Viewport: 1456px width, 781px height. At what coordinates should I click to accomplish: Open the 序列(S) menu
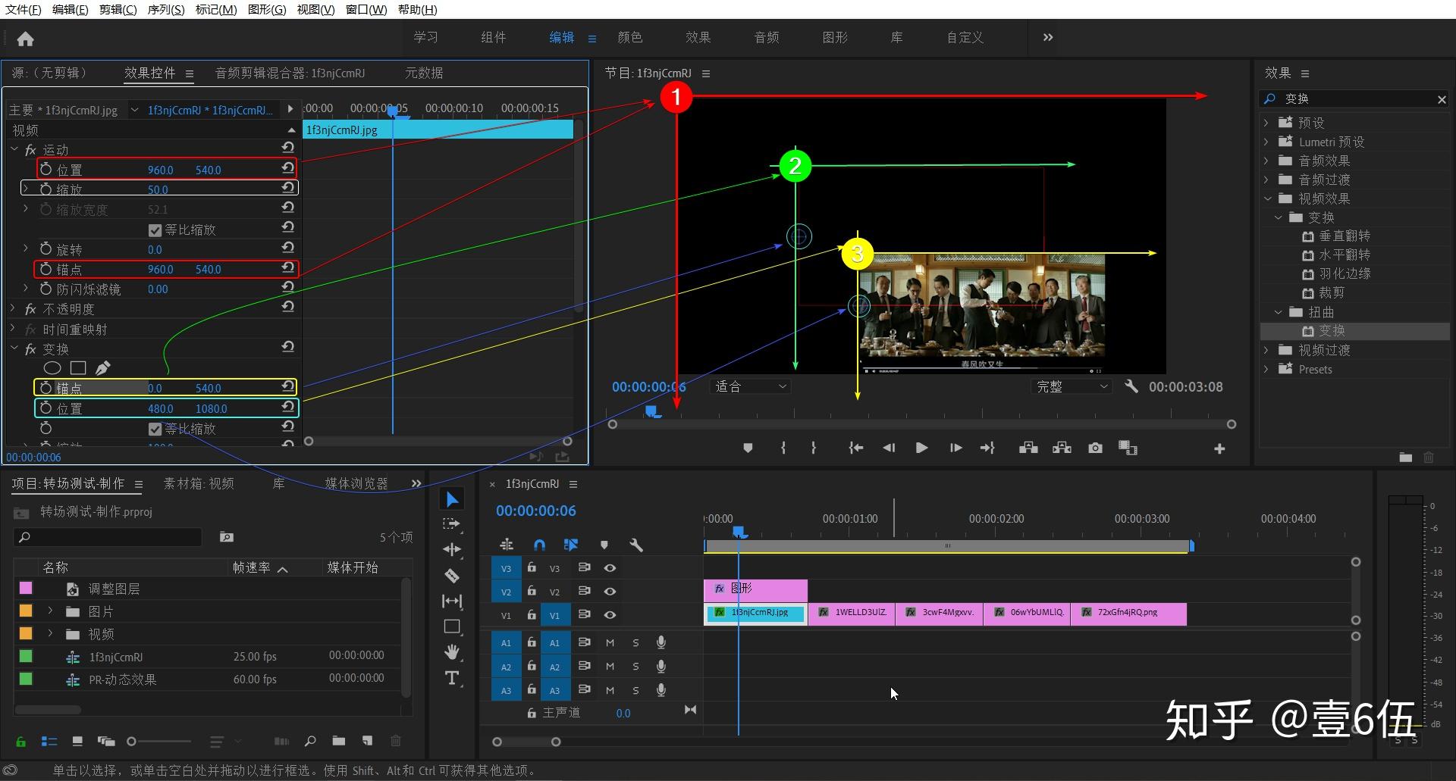point(165,10)
